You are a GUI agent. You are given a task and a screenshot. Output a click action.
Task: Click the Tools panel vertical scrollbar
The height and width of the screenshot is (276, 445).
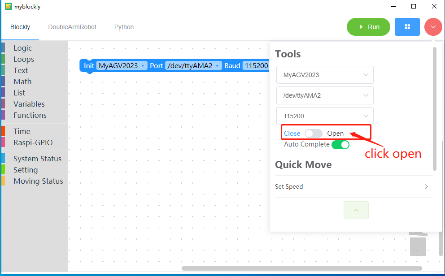pyautogui.click(x=435, y=109)
